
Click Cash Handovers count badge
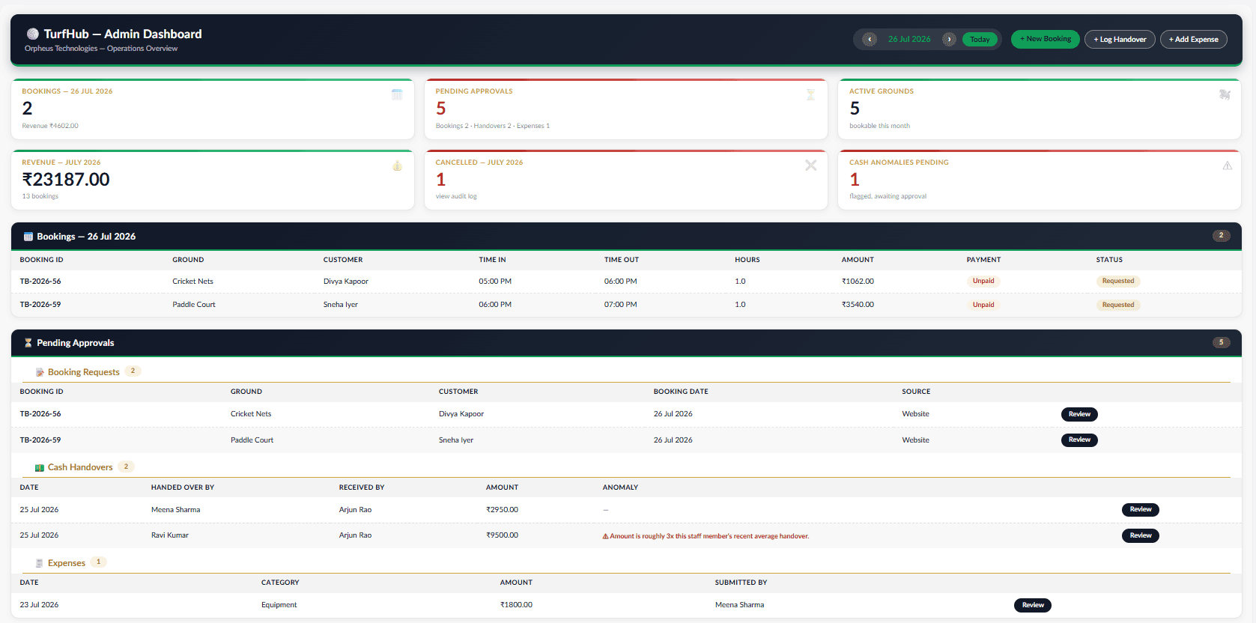126,467
